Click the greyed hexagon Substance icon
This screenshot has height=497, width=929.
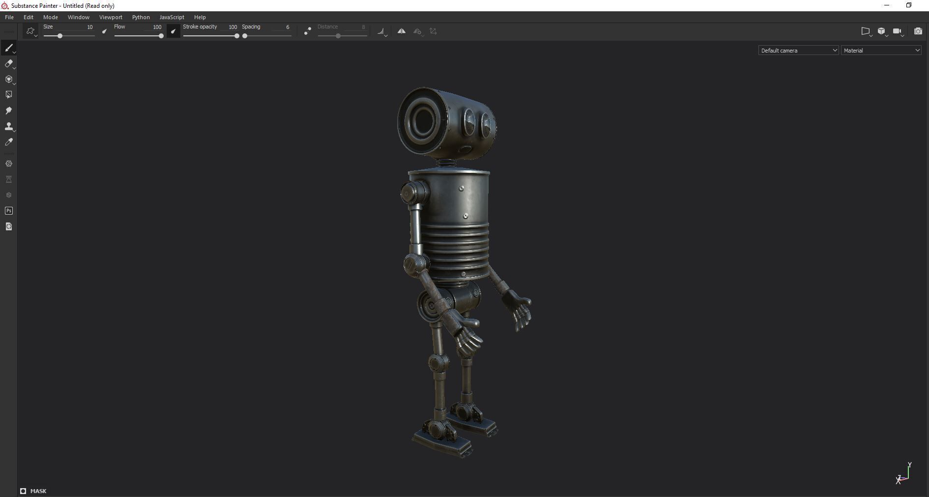click(x=9, y=195)
